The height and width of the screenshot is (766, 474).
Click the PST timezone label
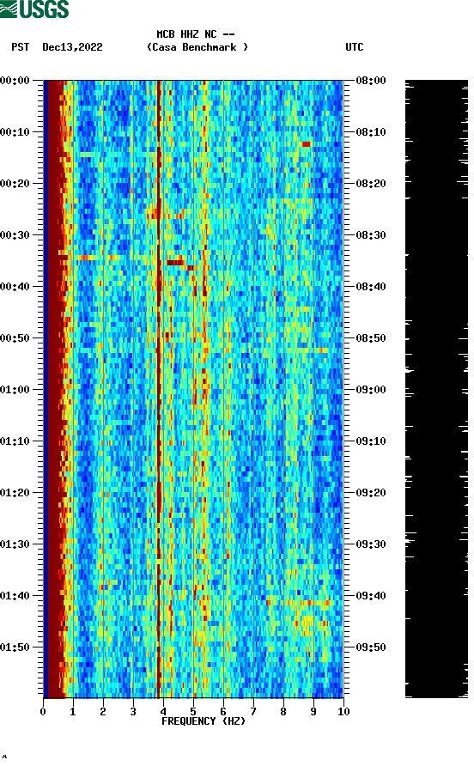coord(20,47)
